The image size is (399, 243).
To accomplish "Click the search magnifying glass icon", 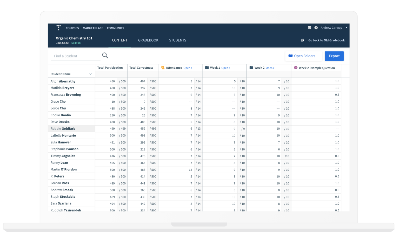I will click(x=105, y=55).
